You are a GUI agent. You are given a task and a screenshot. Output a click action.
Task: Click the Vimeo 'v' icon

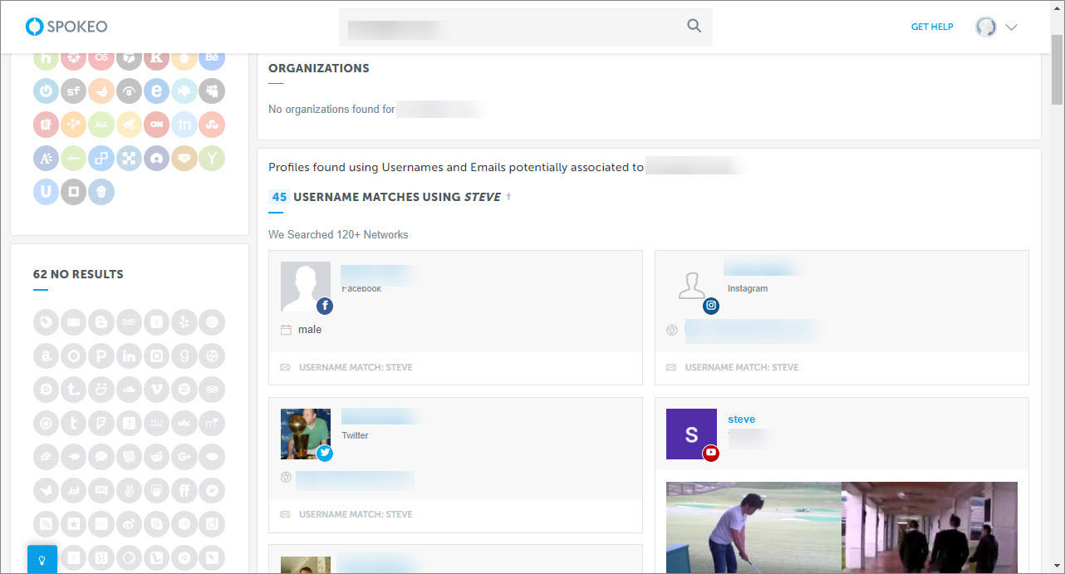[156, 389]
